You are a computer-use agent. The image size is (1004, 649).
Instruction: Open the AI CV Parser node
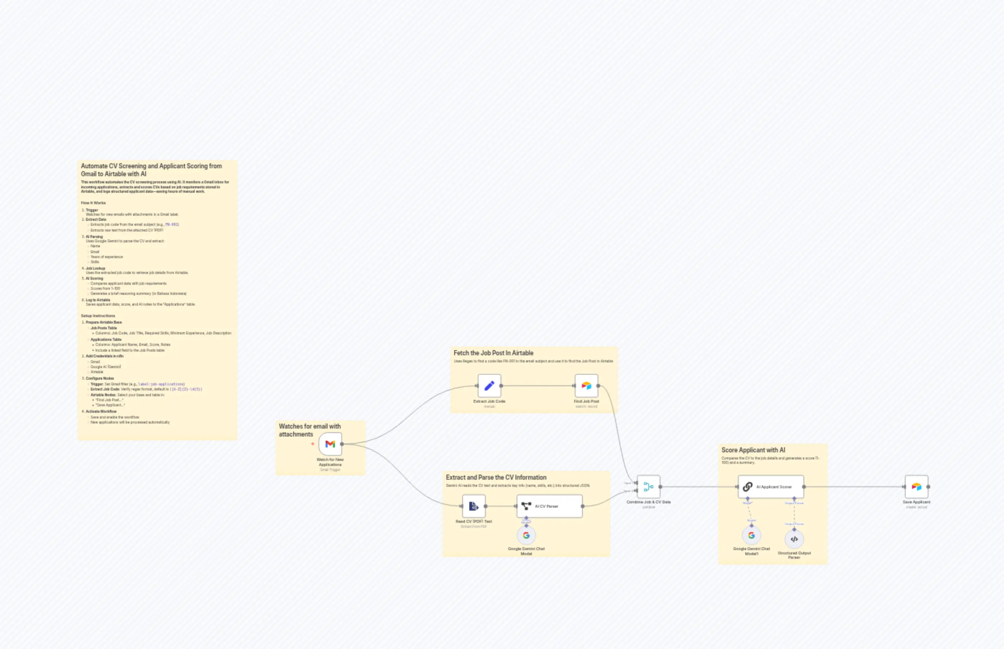549,506
